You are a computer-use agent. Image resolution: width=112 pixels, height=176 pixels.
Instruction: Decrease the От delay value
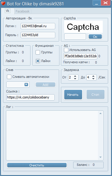click(75, 78)
